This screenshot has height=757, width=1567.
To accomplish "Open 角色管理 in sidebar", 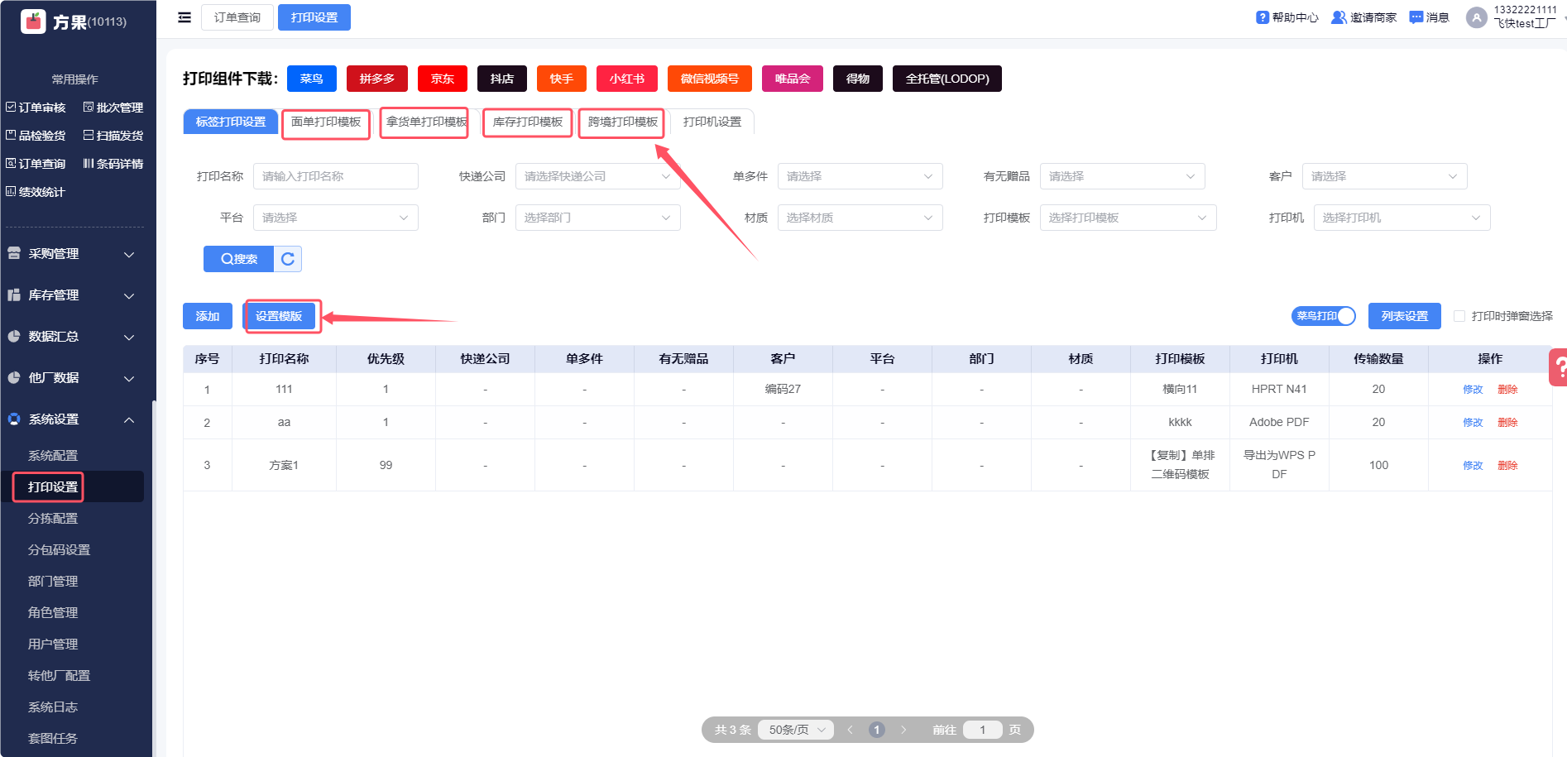I will pyautogui.click(x=53, y=613).
